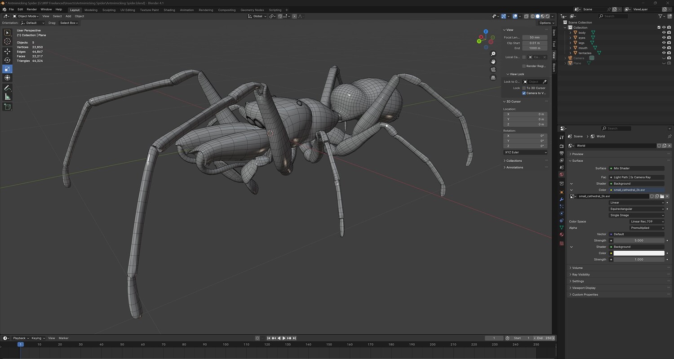Click the viewport zoom magnifier icon

[x=493, y=54]
